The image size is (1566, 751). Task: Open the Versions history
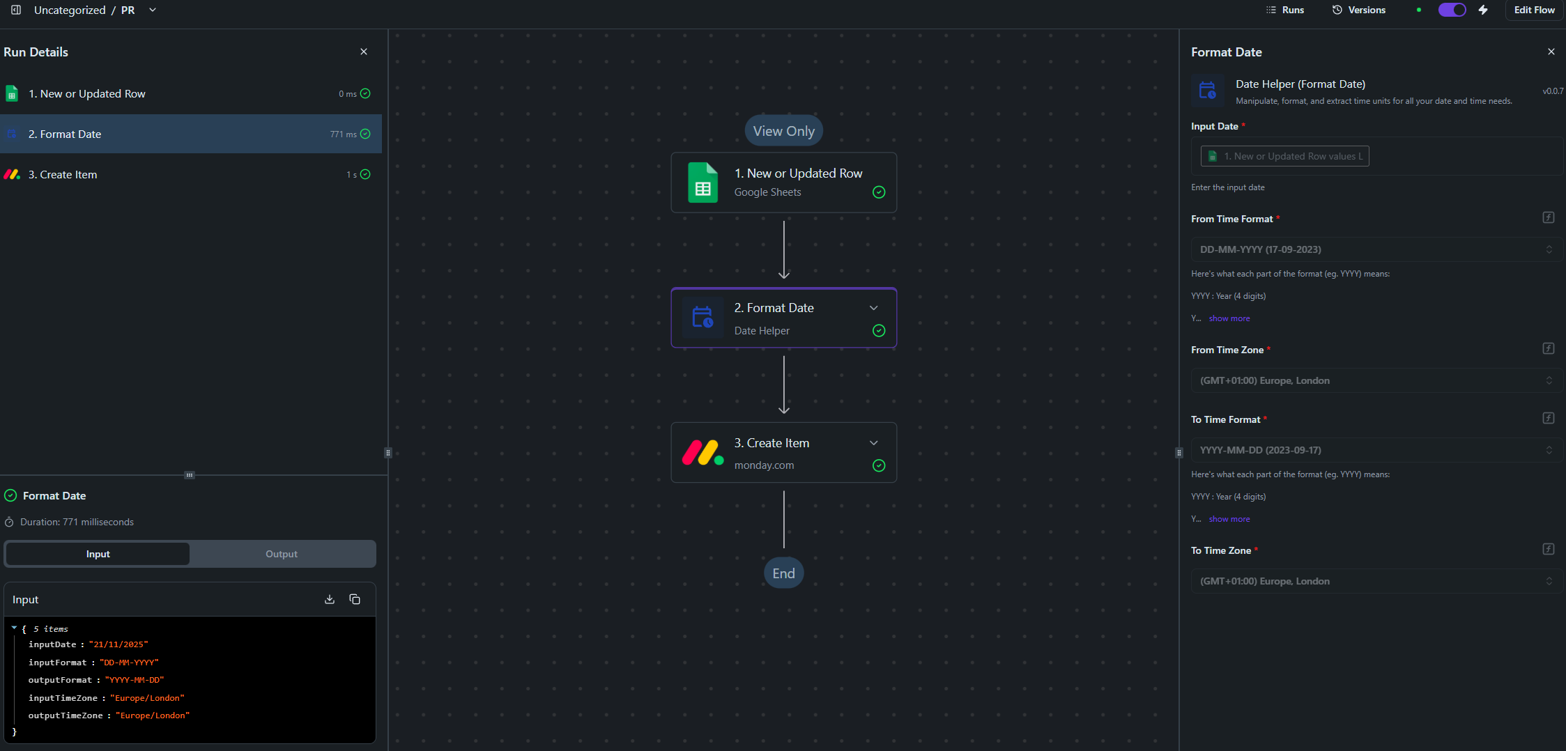1359,10
